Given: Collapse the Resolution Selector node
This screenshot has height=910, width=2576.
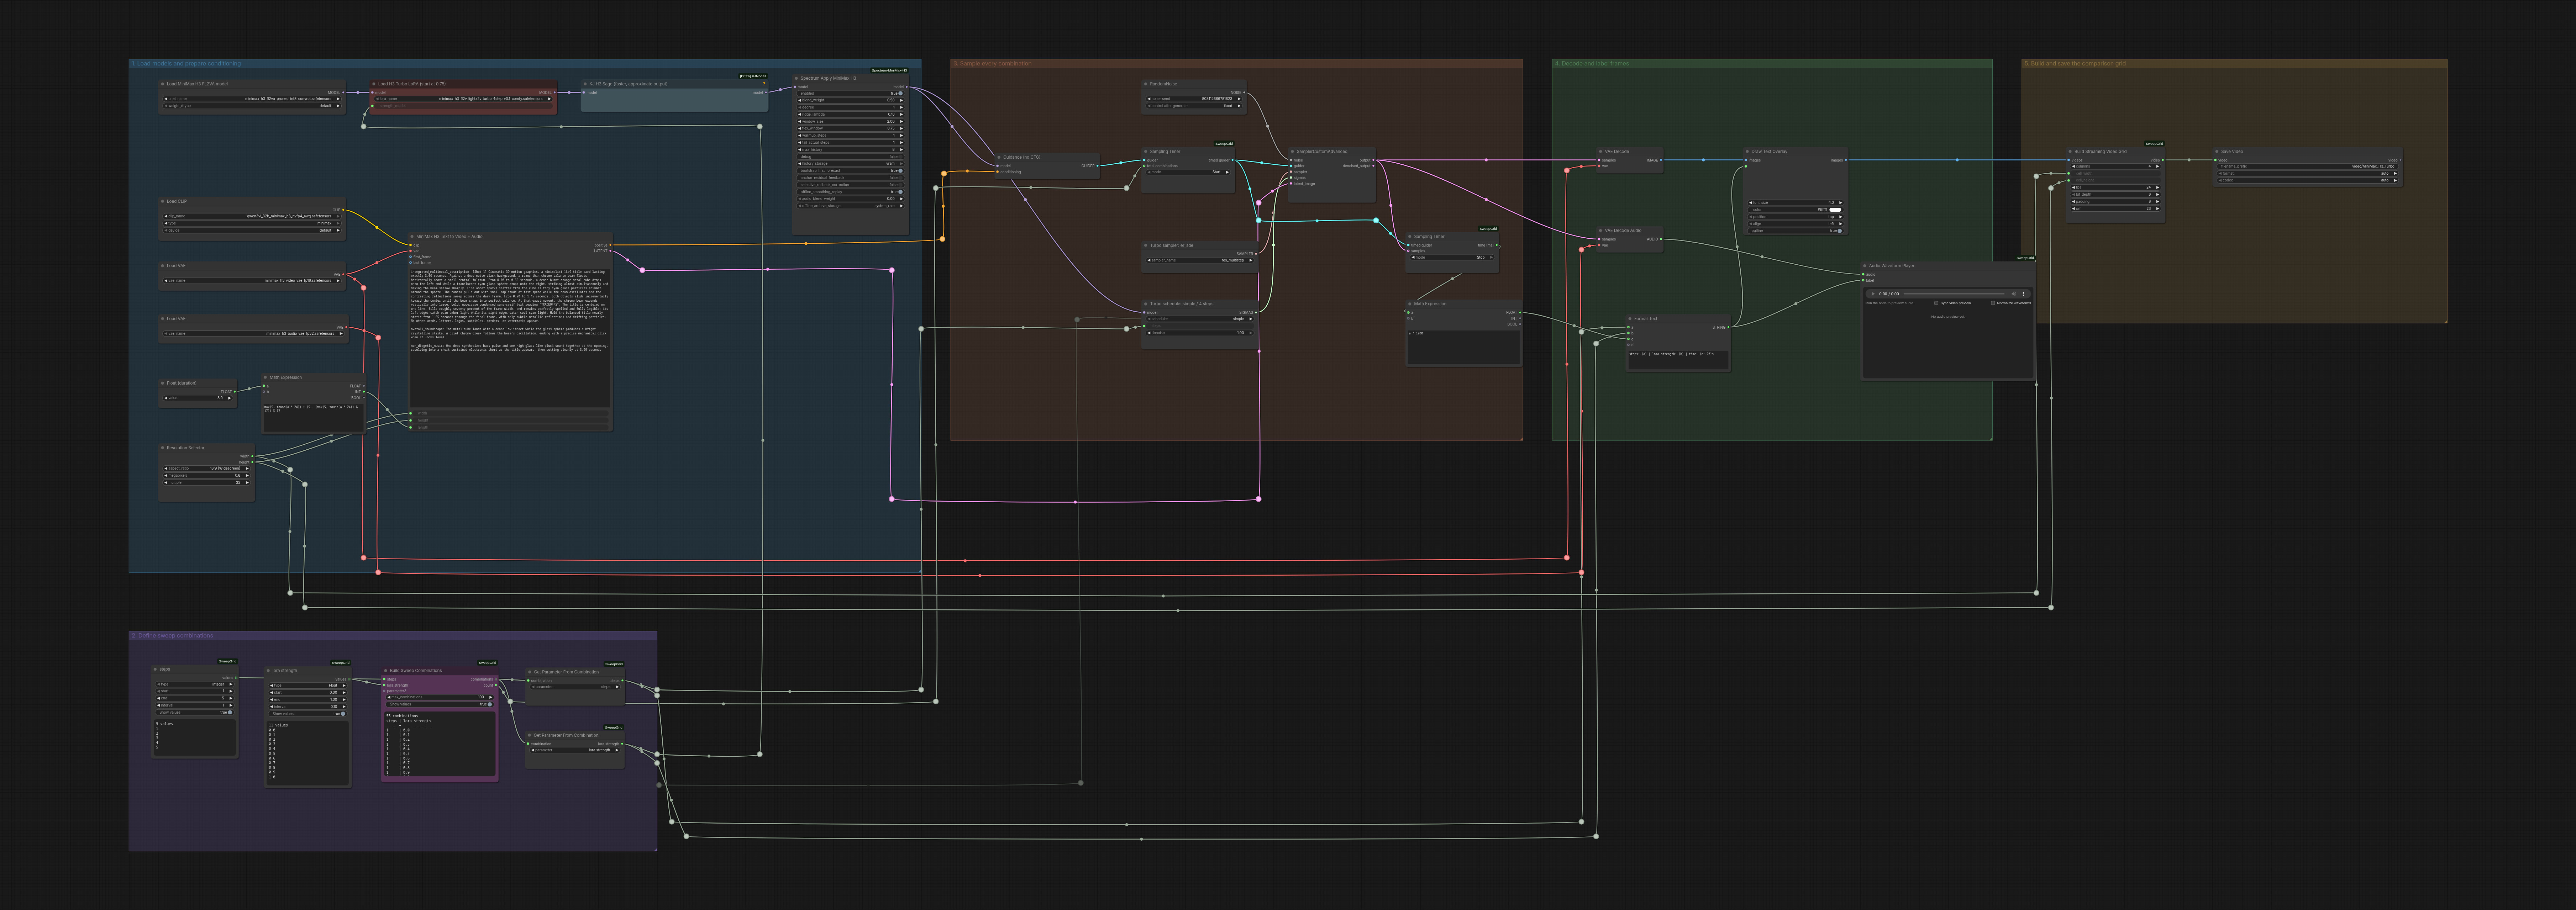Looking at the screenshot, I should click(x=163, y=448).
